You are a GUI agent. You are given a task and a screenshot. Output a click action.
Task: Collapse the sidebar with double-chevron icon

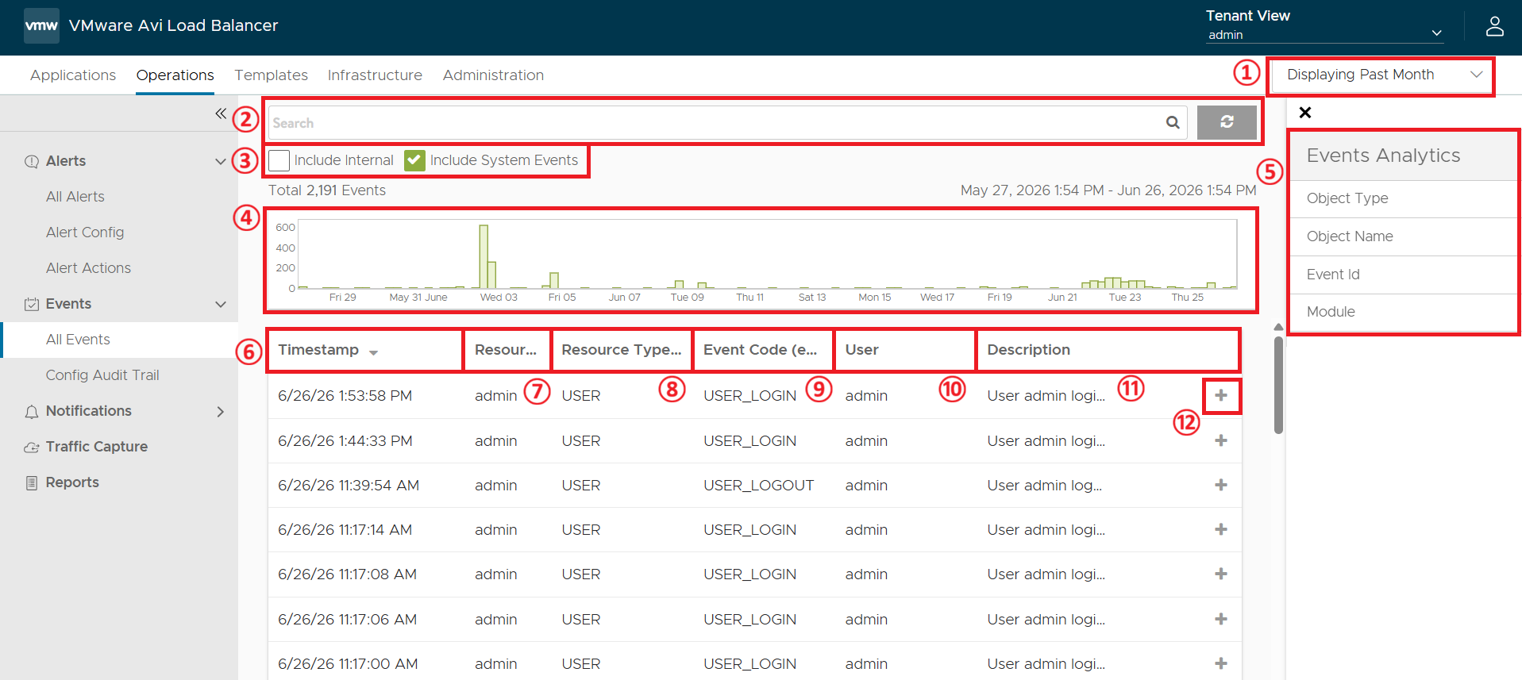click(221, 113)
